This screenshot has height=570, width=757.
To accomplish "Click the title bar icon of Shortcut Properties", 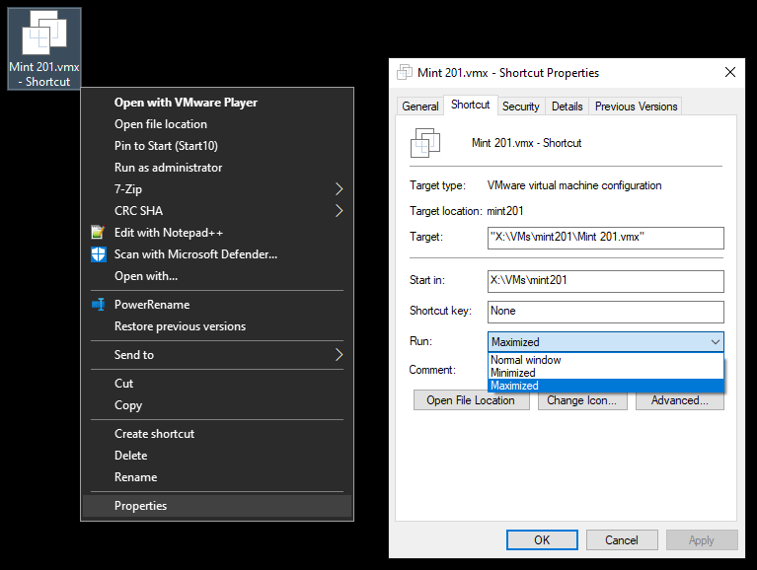I will [x=405, y=72].
